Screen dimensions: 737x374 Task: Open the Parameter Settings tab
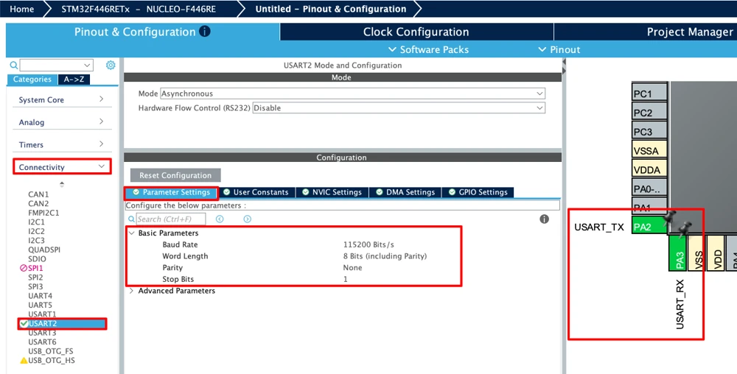pos(171,192)
